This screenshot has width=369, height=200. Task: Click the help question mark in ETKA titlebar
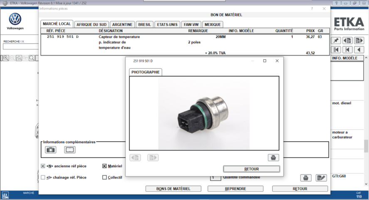pos(336,3)
